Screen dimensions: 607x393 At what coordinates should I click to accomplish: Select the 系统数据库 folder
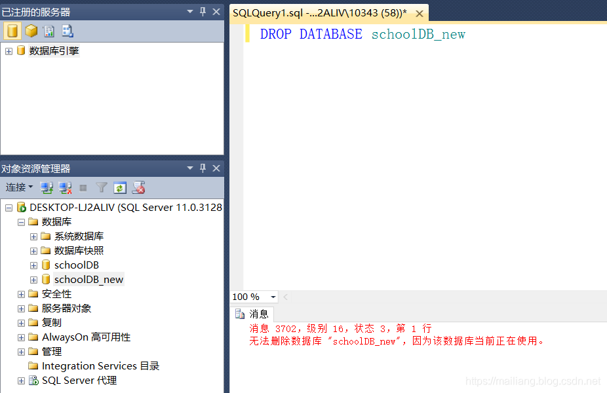pyautogui.click(x=79, y=236)
